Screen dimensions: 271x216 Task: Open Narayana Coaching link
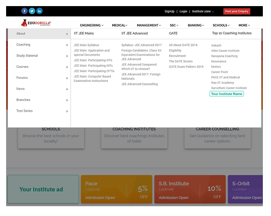224,56
